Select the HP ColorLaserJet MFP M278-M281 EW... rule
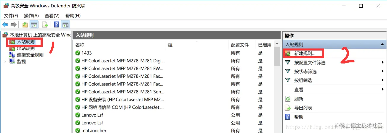This screenshot has height=133, width=387. (x=173, y=68)
